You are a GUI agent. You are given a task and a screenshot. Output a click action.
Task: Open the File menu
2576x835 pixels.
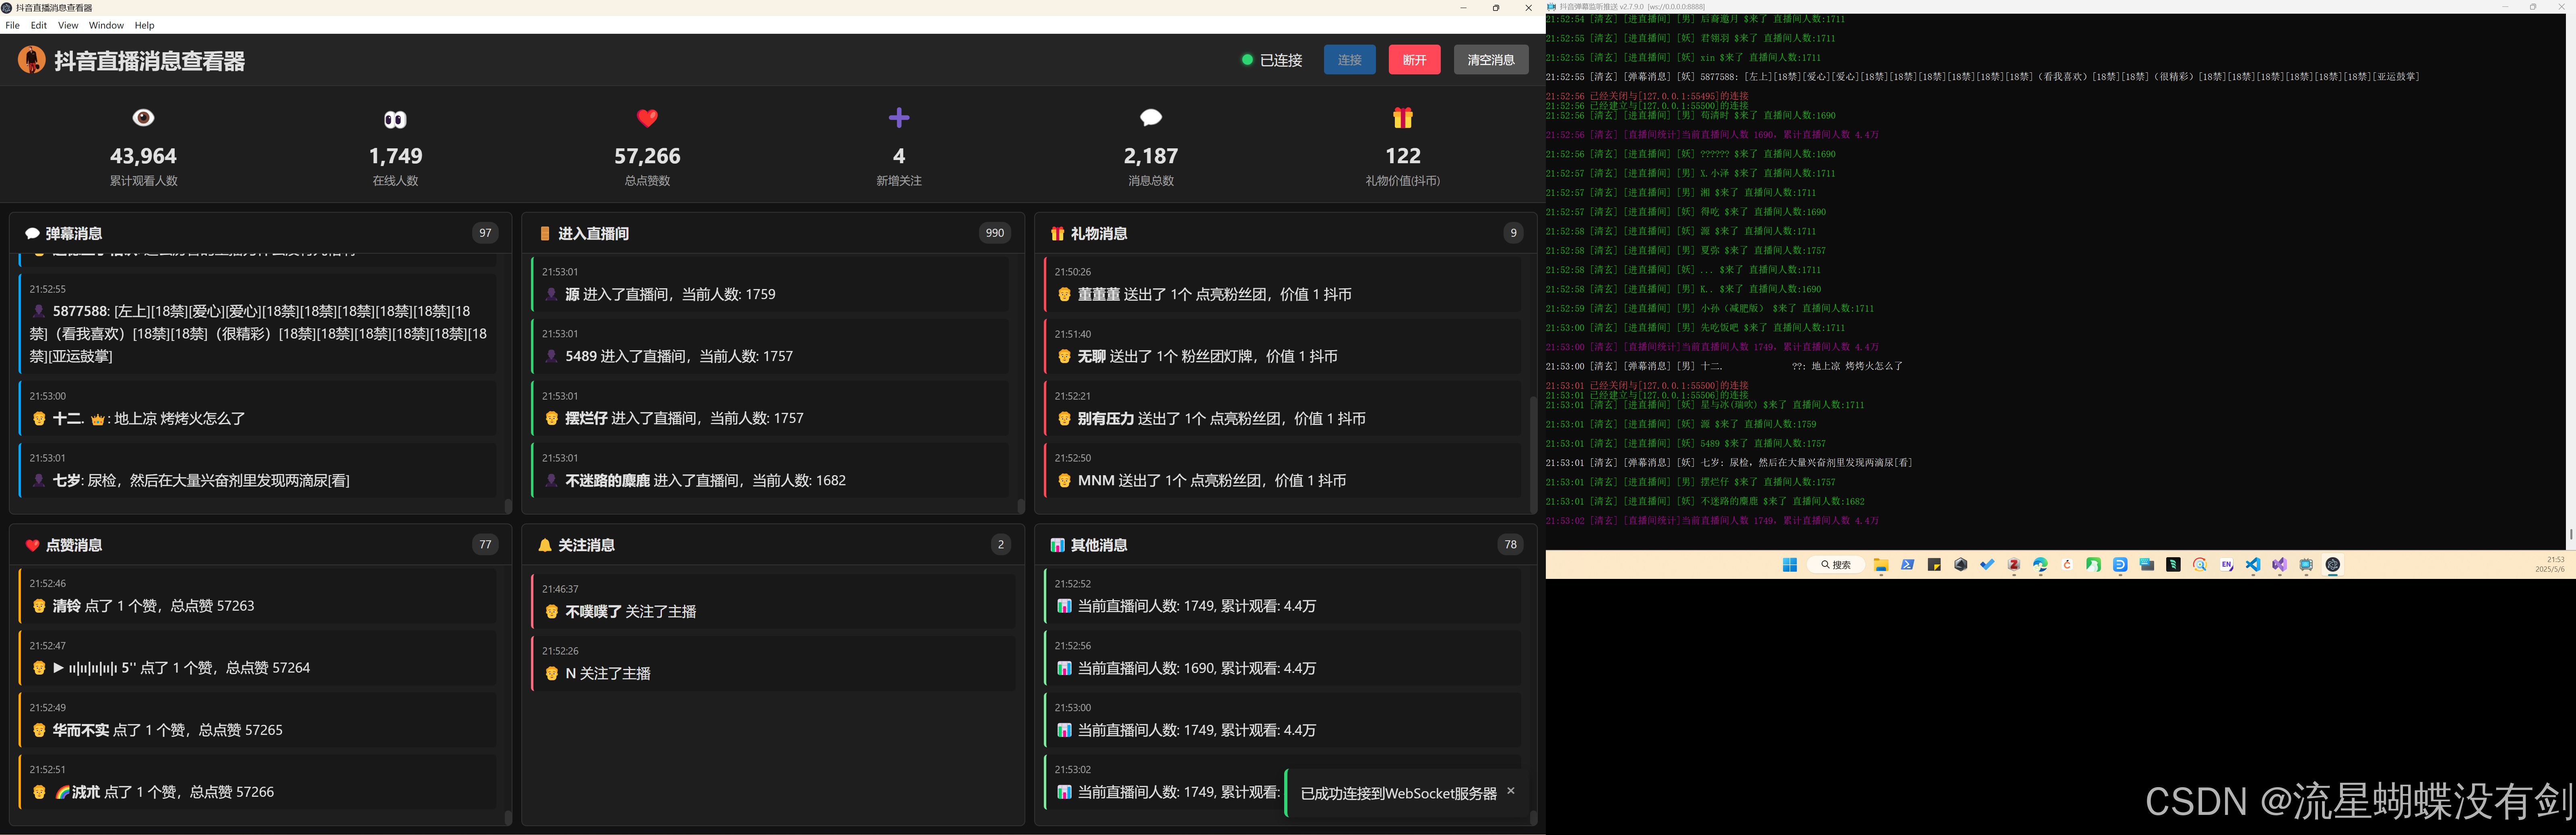point(12,25)
